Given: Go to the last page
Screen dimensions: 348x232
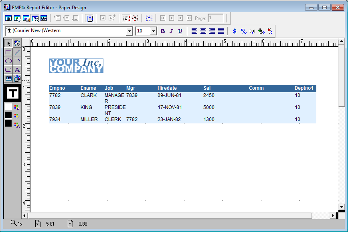Looking at the screenshot, I should pos(189,18).
